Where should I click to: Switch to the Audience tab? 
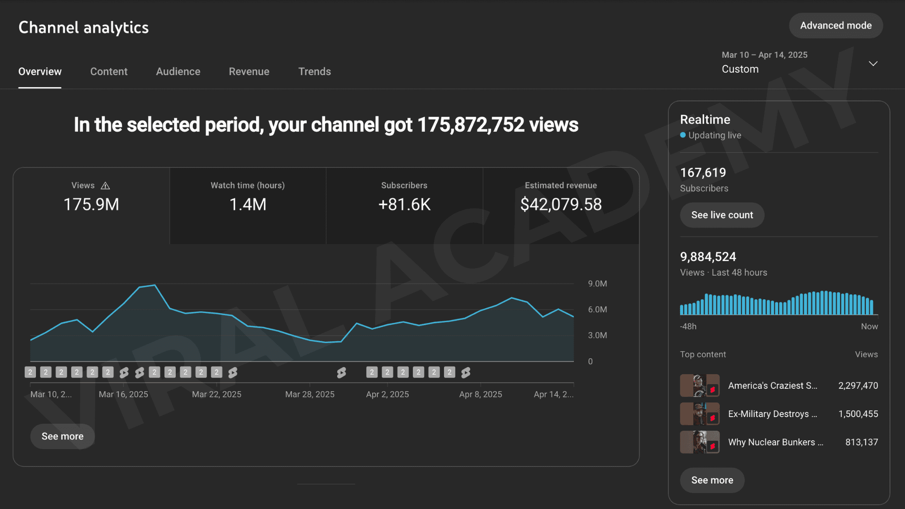178,72
